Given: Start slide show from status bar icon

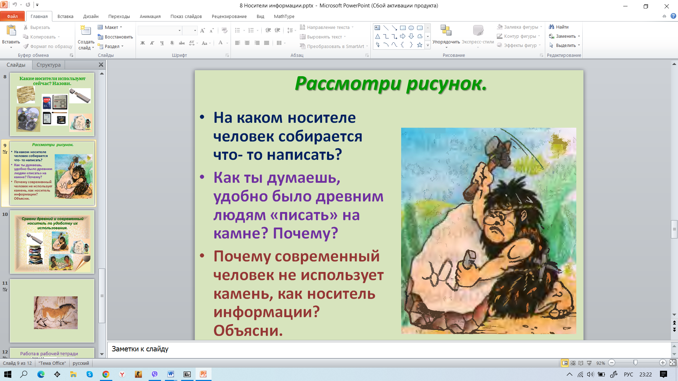Looking at the screenshot, I should [x=589, y=363].
